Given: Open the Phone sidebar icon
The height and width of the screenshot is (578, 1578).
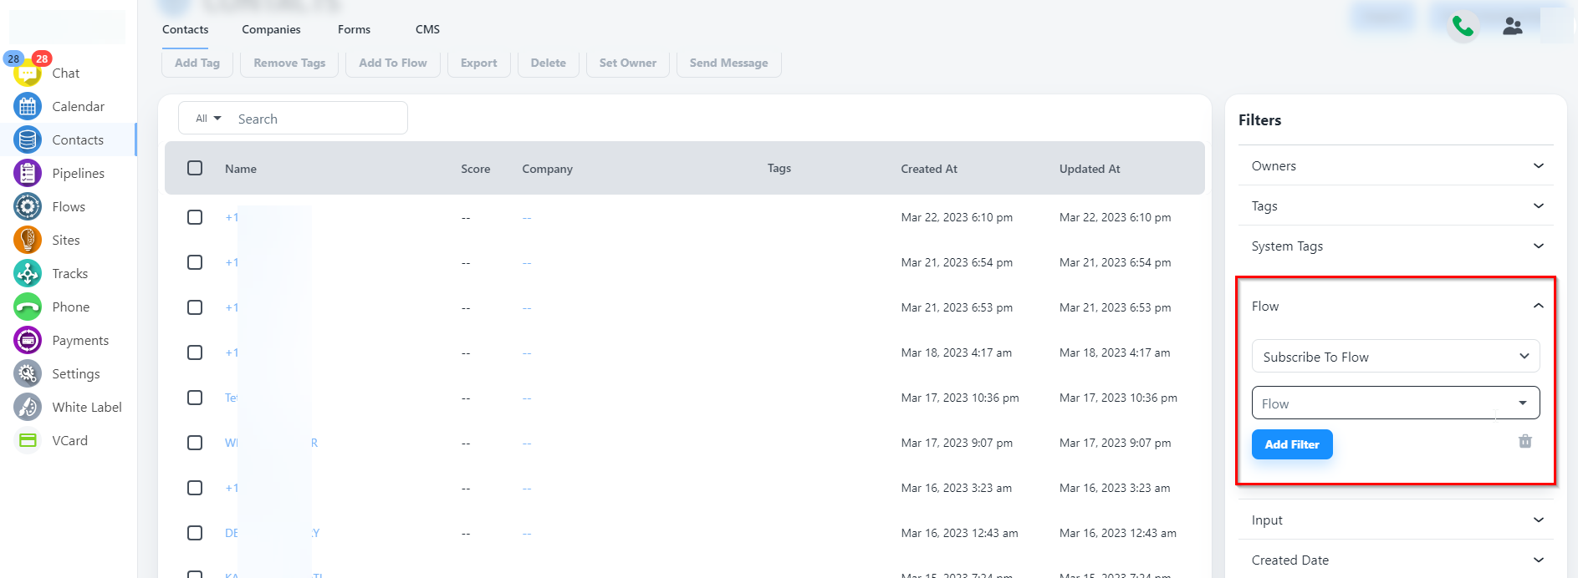Looking at the screenshot, I should 28,307.
